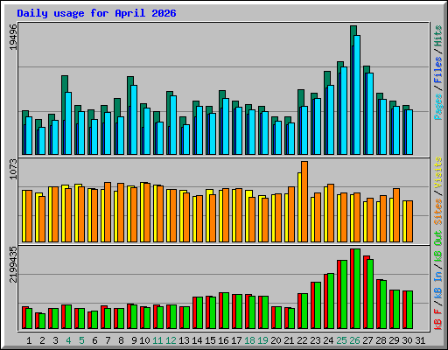Select day 23 on the x-axis
The width and height of the screenshot is (448, 350).
pos(315,340)
